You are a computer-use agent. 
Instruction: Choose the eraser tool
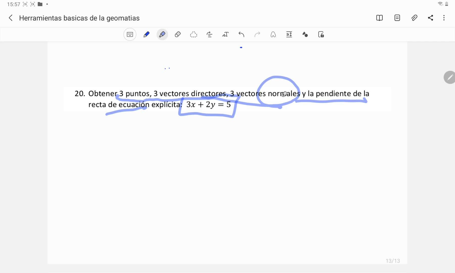178,34
